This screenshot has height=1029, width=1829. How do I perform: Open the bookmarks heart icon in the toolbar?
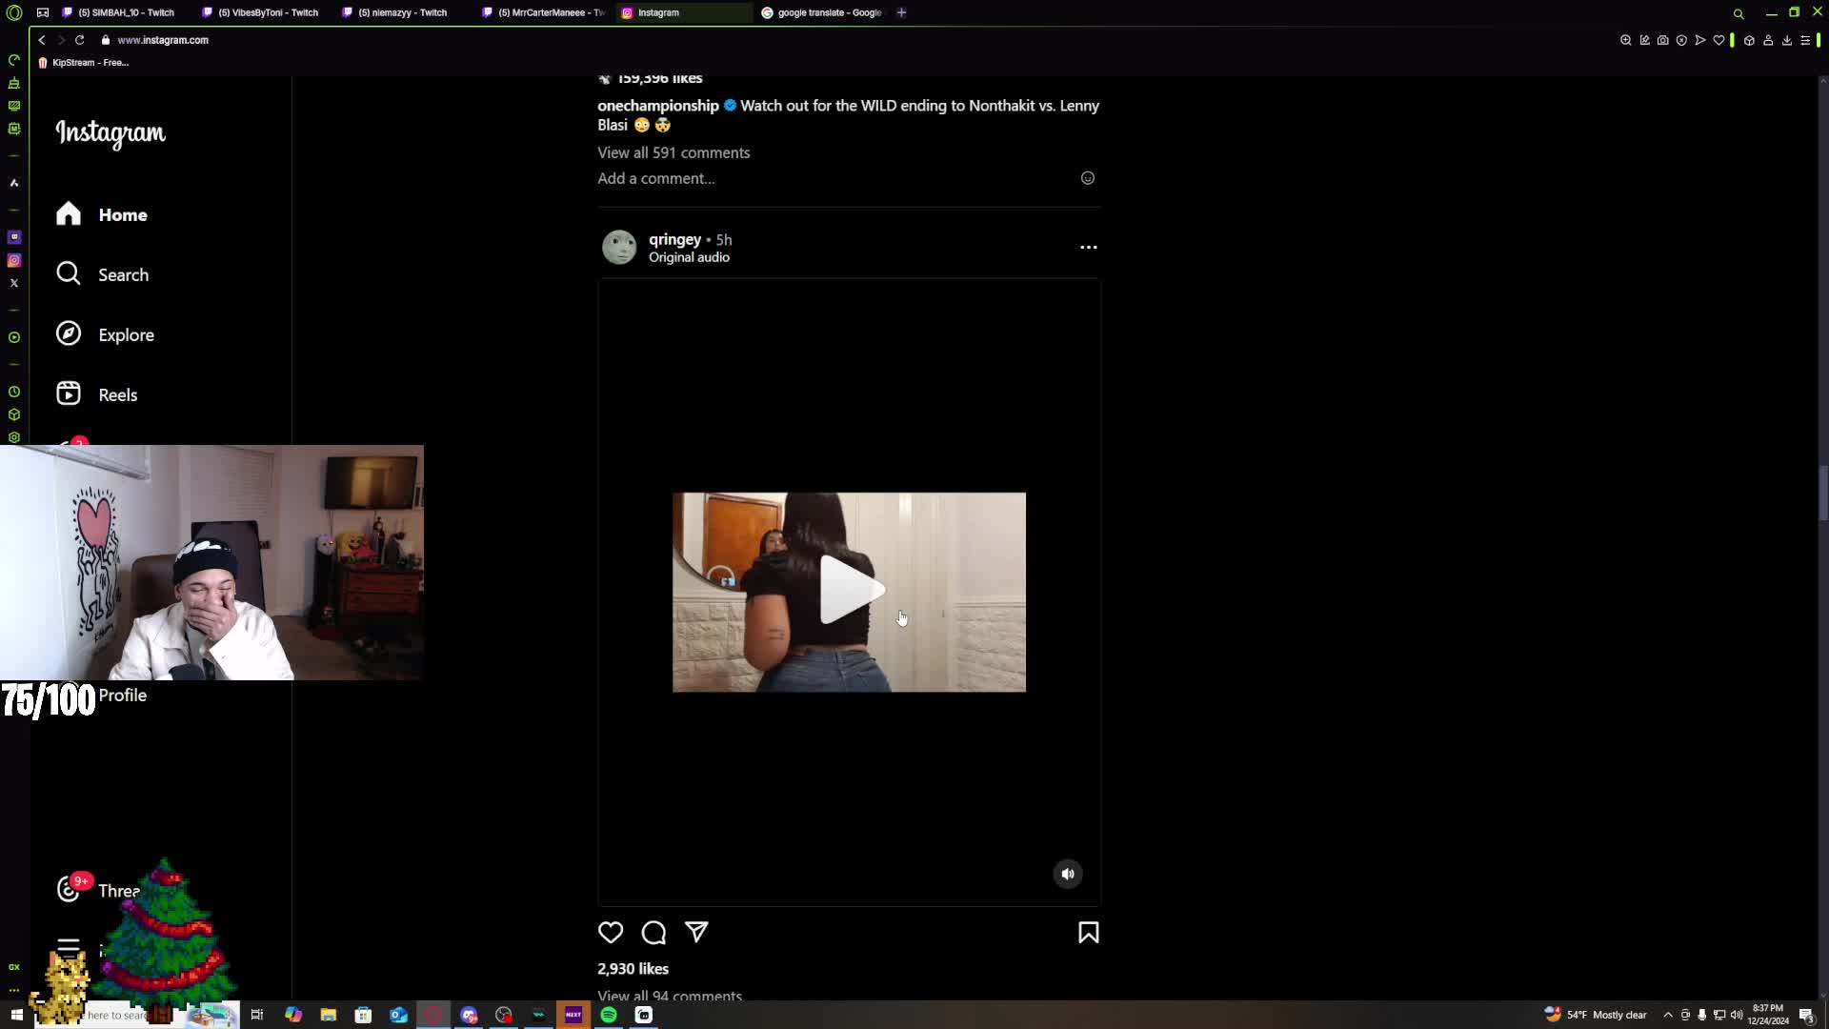(1719, 40)
